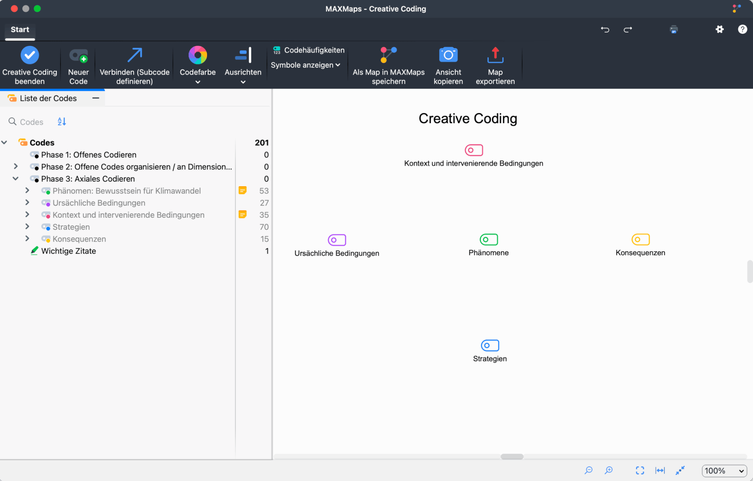Image resolution: width=753 pixels, height=481 pixels.
Task: Expand the Strategien code tree
Action: [27, 227]
